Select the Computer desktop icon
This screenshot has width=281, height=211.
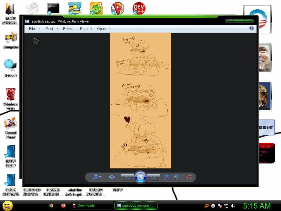pos(11,40)
